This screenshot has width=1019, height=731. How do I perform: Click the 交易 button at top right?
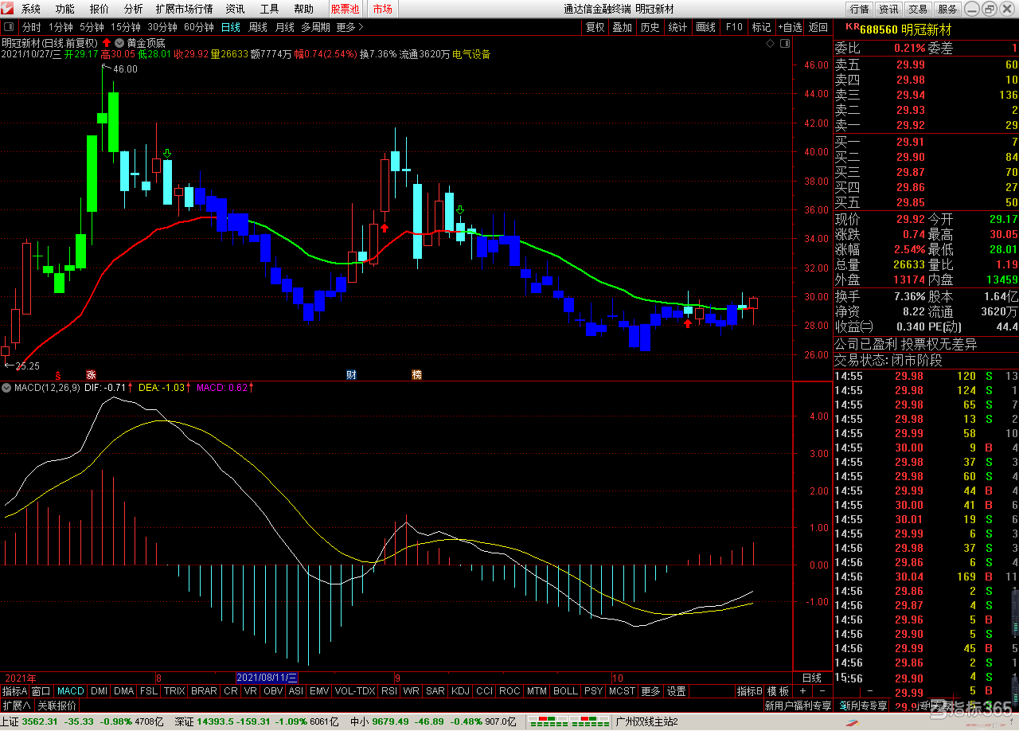[918, 10]
